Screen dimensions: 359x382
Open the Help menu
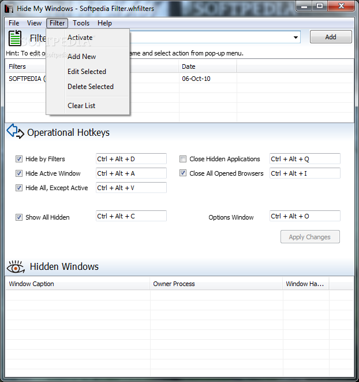point(104,23)
